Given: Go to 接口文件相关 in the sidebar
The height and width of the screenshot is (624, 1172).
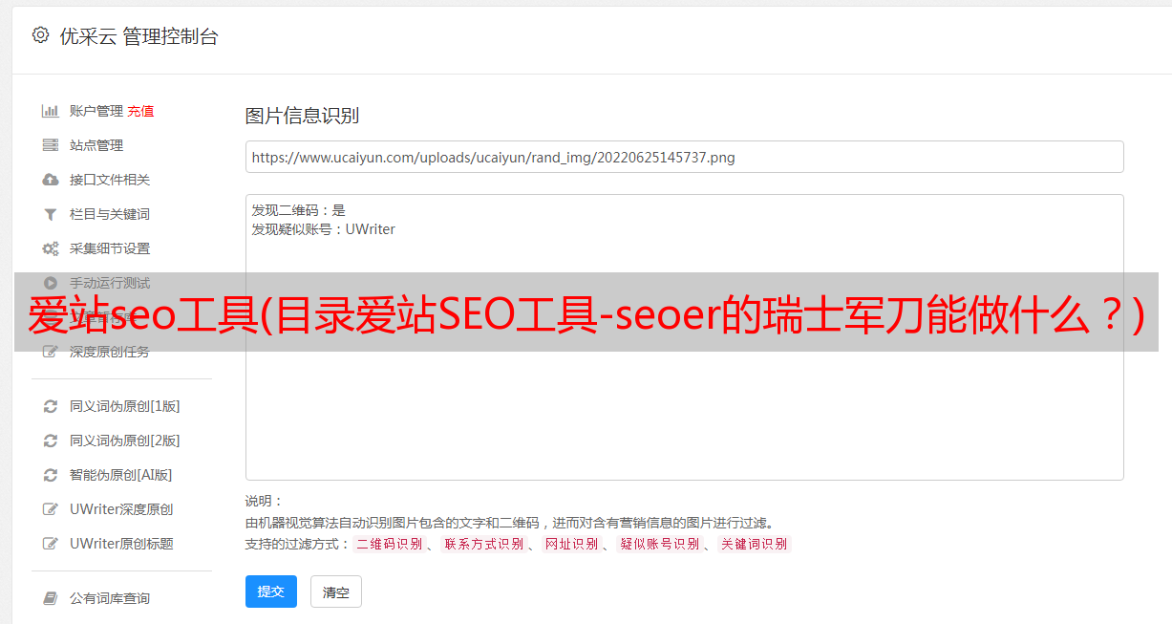Looking at the screenshot, I should tap(110, 180).
